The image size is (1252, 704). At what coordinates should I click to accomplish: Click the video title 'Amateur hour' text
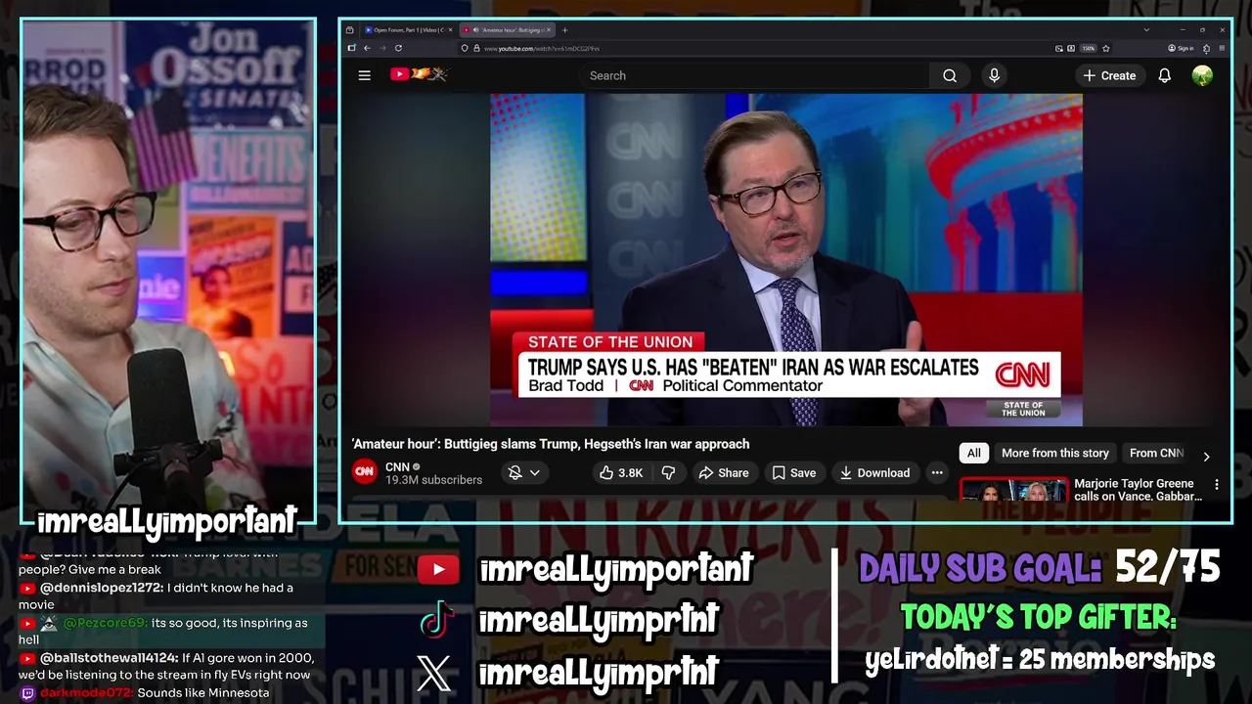tap(551, 444)
